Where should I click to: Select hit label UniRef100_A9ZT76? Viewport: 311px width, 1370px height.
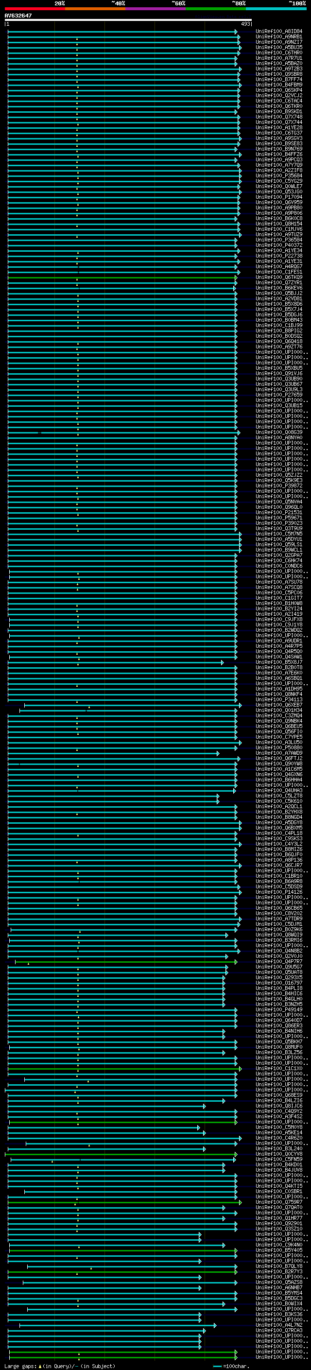[x=278, y=347]
